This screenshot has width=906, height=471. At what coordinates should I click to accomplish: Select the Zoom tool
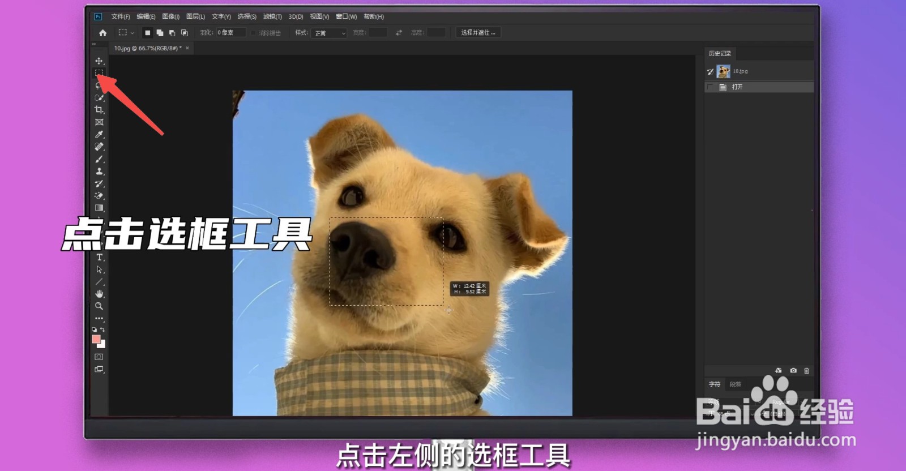(x=99, y=306)
